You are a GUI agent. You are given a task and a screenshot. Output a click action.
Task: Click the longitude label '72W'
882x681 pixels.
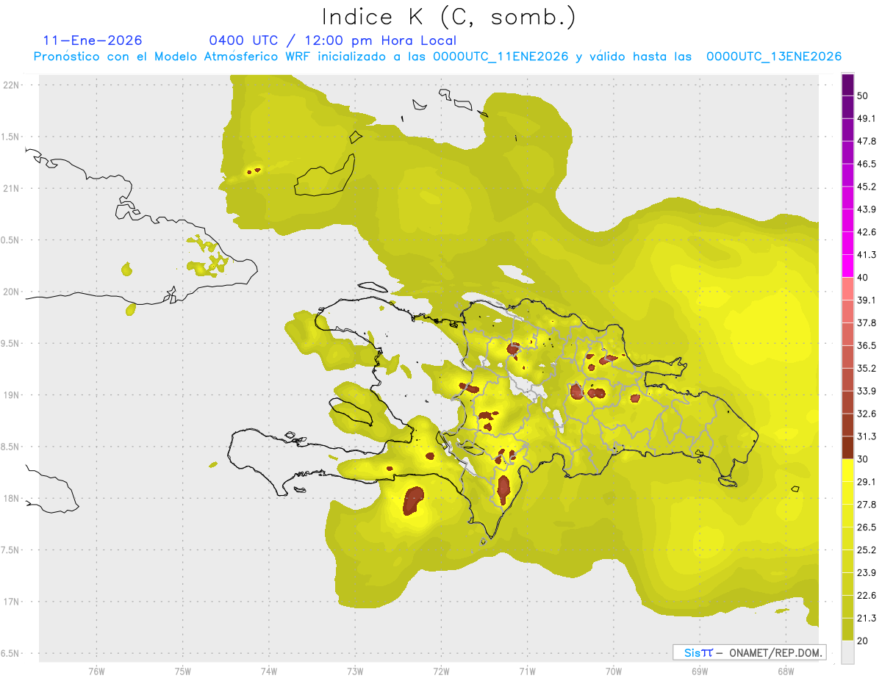[441, 671]
